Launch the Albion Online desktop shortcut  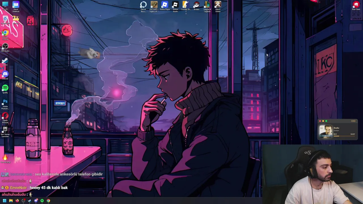coord(218,7)
